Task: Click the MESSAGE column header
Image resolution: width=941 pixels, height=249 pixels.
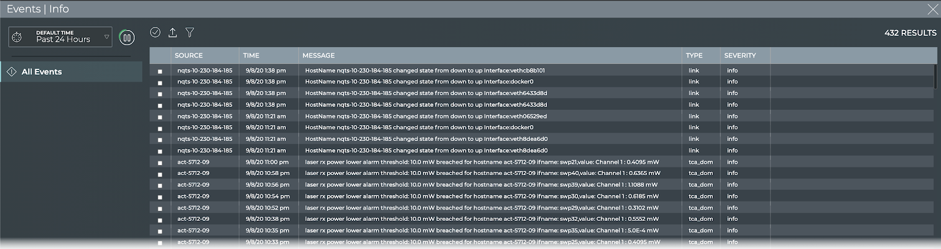Action: click(x=319, y=55)
